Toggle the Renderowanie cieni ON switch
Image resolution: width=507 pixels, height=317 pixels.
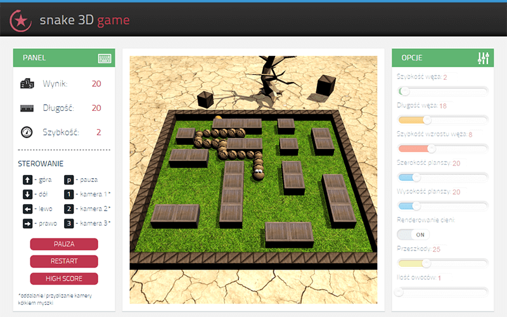pos(413,235)
